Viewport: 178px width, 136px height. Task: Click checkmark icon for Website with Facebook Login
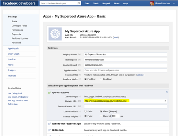click(x=49, y=124)
